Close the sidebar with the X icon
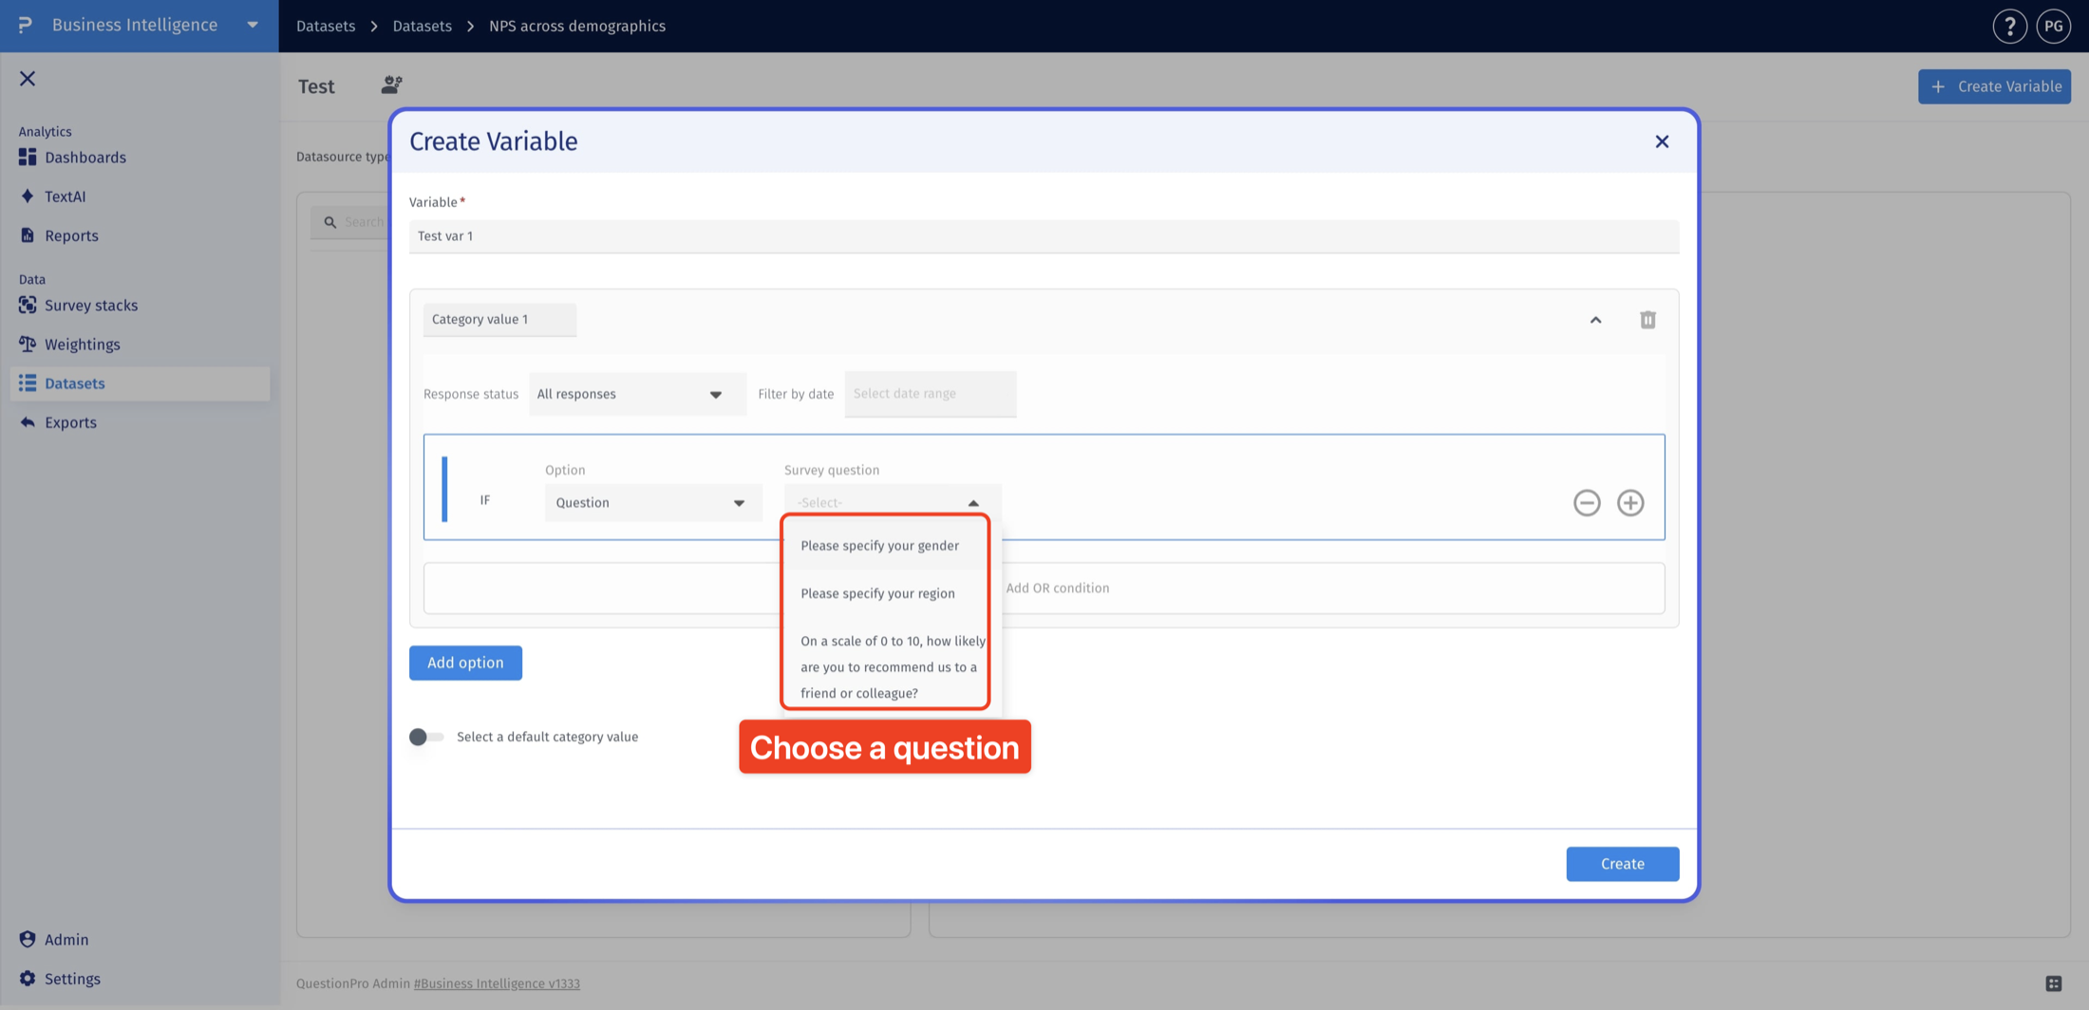 tap(28, 79)
